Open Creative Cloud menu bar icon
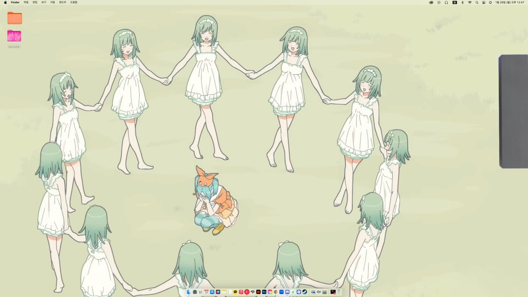 (431, 2)
